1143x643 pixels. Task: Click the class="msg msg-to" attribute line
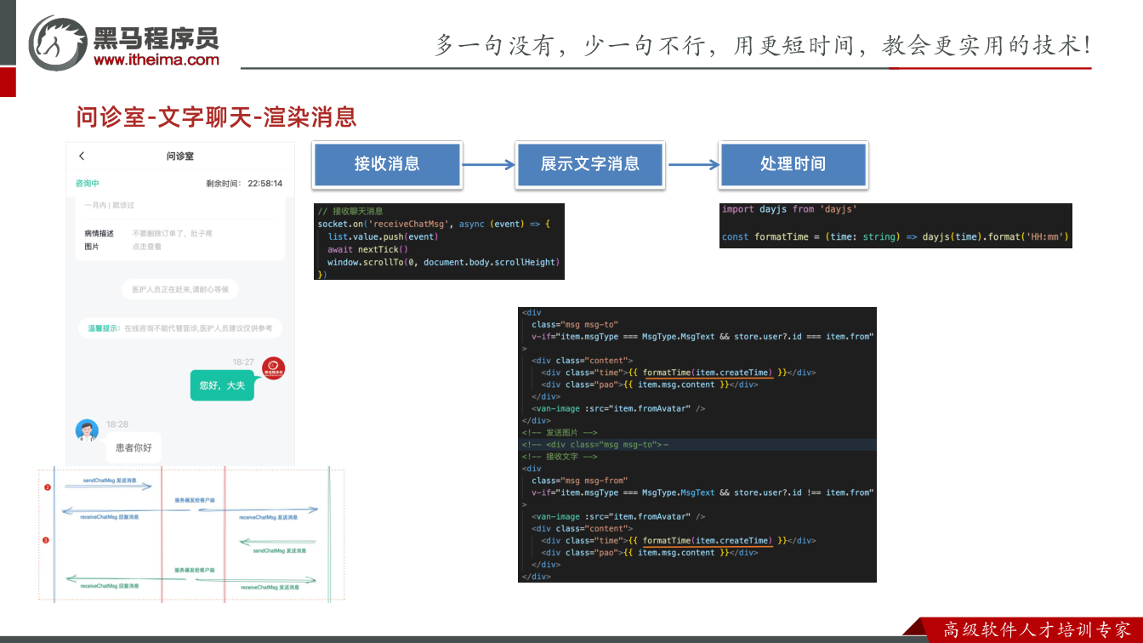575,324
